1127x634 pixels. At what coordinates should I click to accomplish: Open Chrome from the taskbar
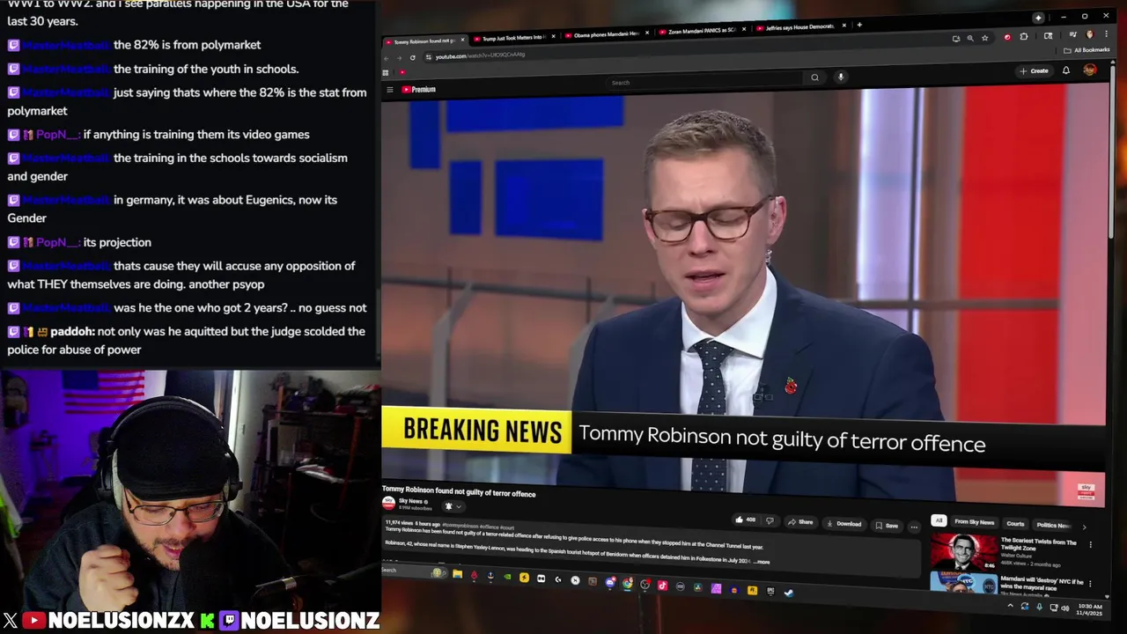tap(627, 583)
